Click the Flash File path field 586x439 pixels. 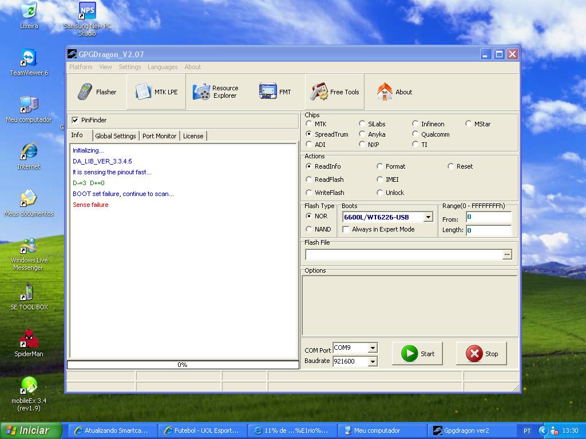coord(403,254)
